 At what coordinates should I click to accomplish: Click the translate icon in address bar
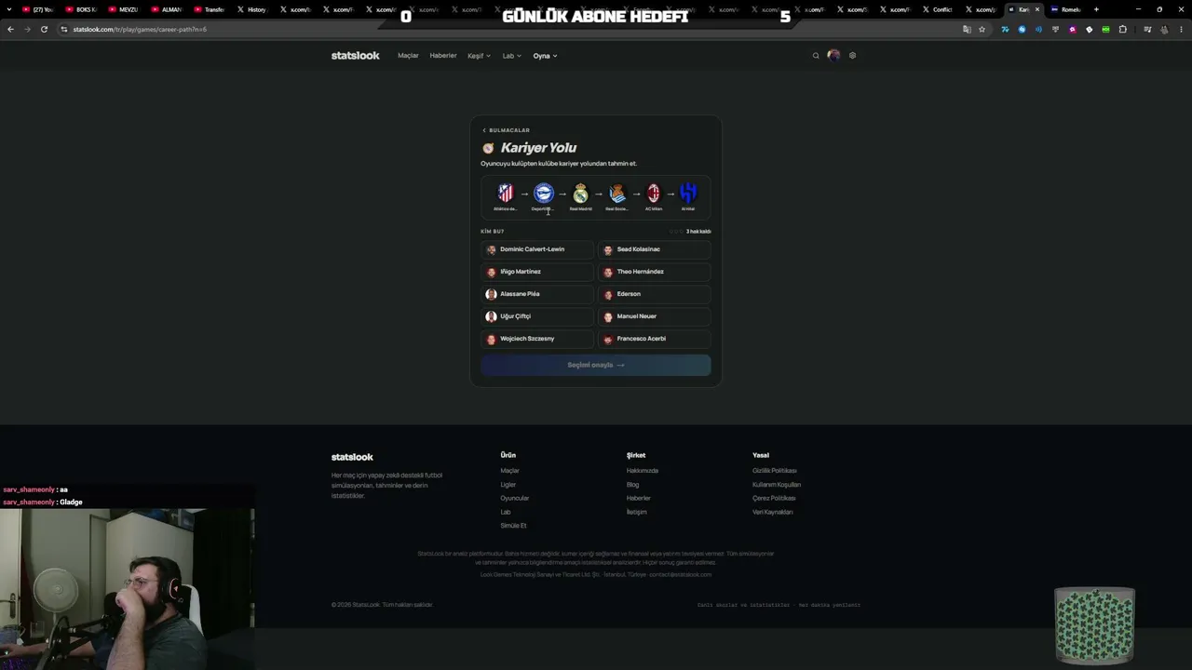967,29
